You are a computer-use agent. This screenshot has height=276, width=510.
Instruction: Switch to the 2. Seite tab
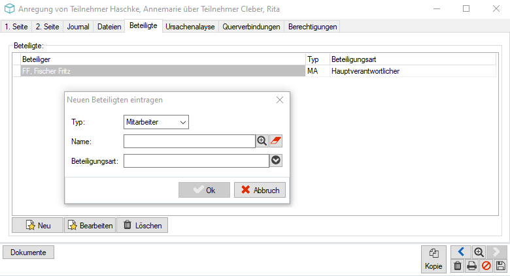(48, 27)
